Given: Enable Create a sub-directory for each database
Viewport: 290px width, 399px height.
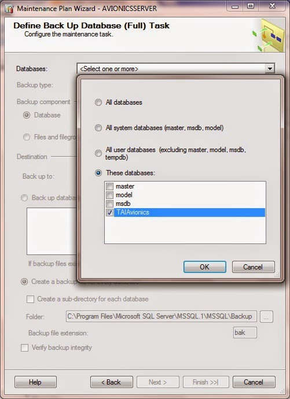Looking at the screenshot, I should [30, 299].
